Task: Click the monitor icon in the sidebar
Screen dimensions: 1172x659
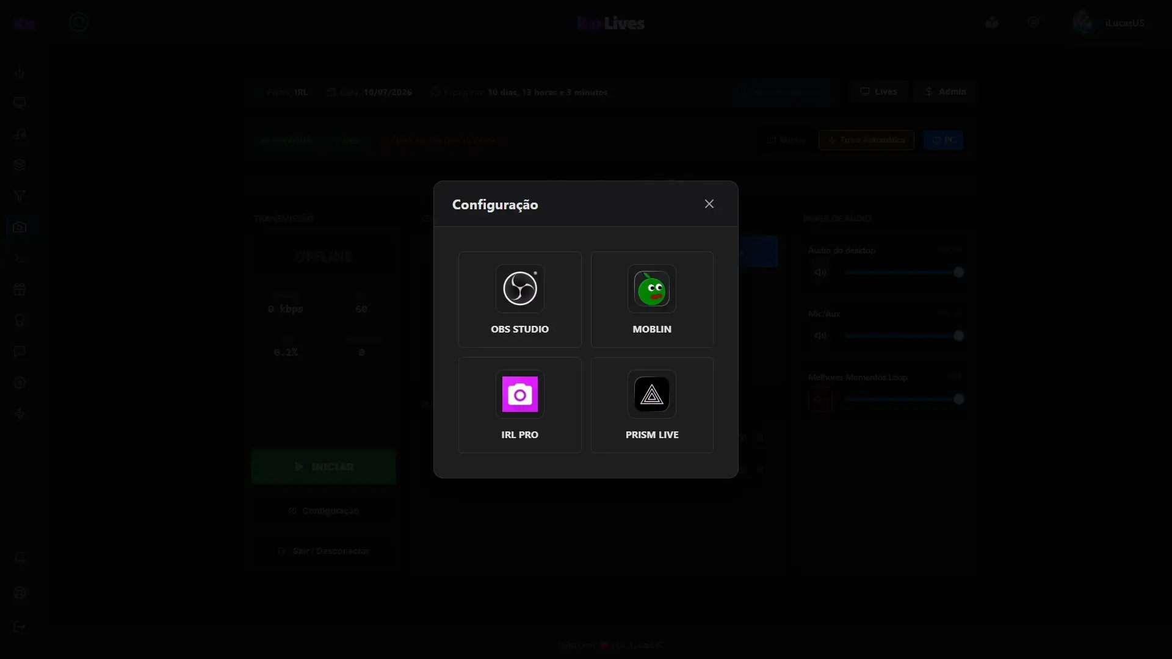Action: (x=20, y=103)
